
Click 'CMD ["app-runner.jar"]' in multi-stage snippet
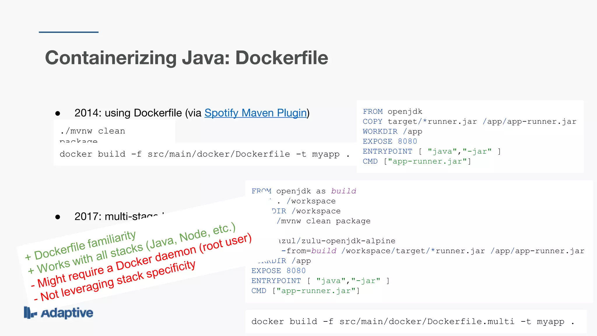(x=305, y=291)
